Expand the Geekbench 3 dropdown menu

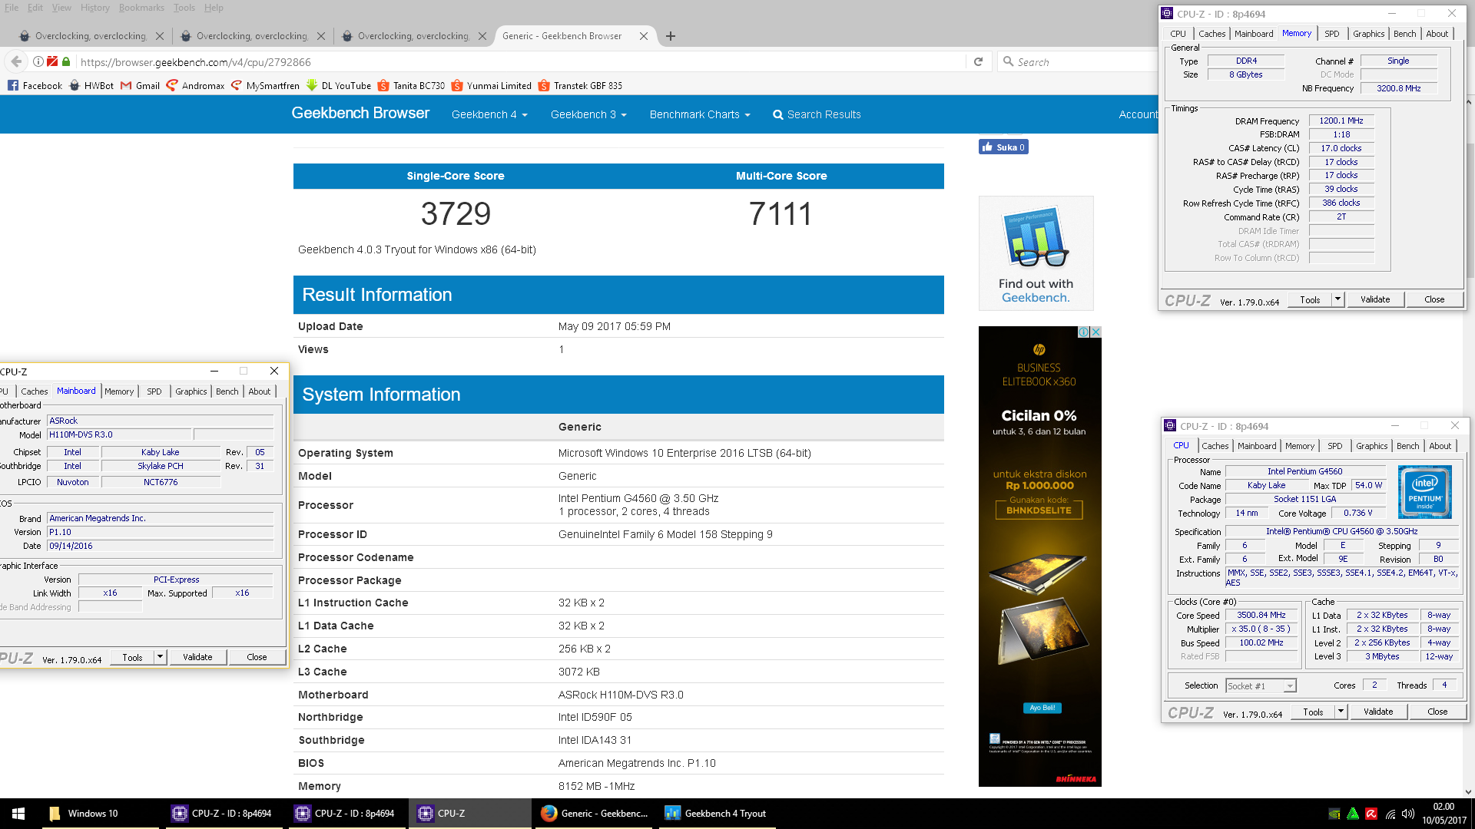pos(588,114)
